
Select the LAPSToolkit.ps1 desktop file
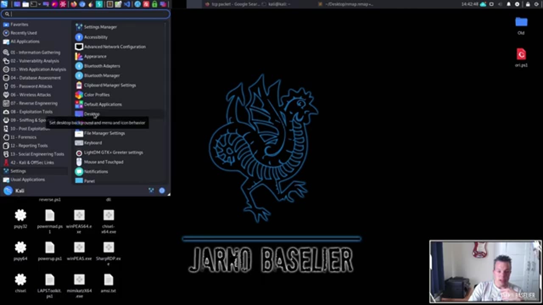50,286
